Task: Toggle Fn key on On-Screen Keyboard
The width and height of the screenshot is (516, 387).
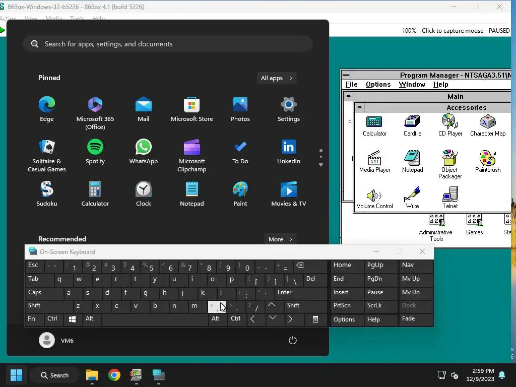Action: click(34, 319)
